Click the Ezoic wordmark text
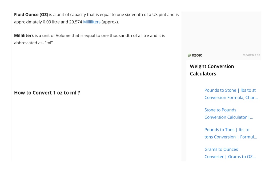This screenshot has width=273, height=193. pos(197,55)
